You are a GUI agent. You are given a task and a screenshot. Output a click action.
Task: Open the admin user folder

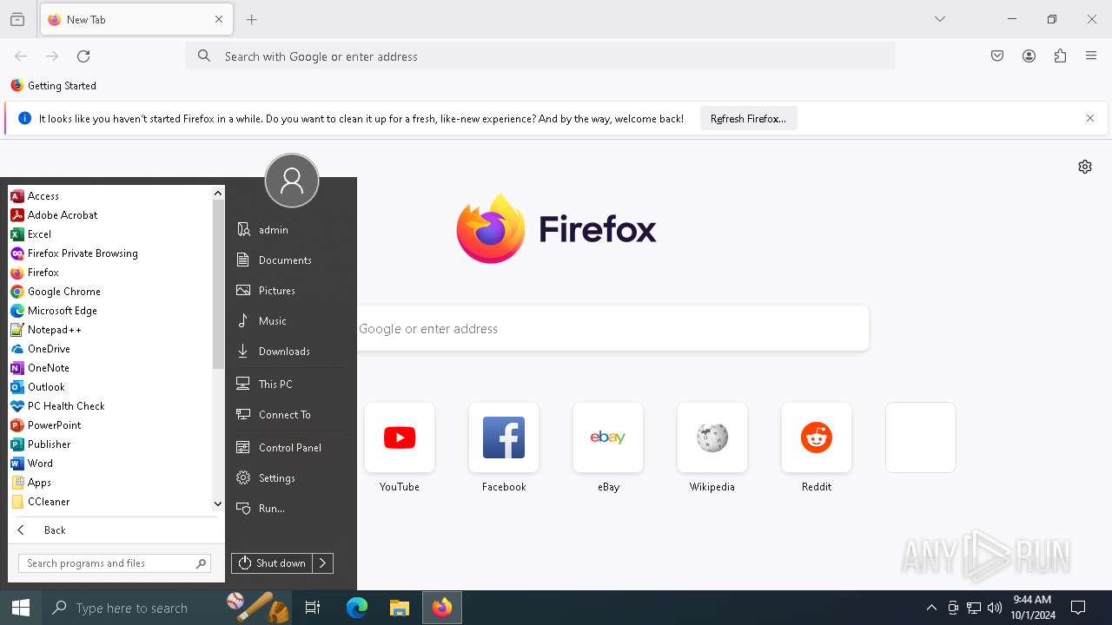[290, 230]
